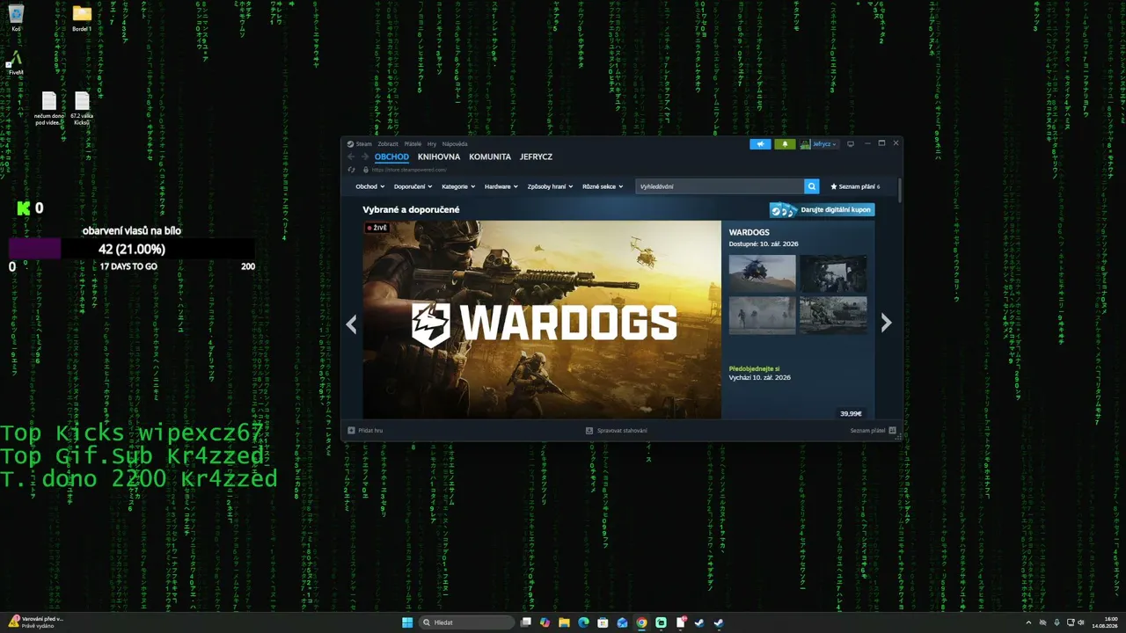Click Darujte digitální kupon button
Viewport: 1126px width, 633px height.
pos(823,210)
